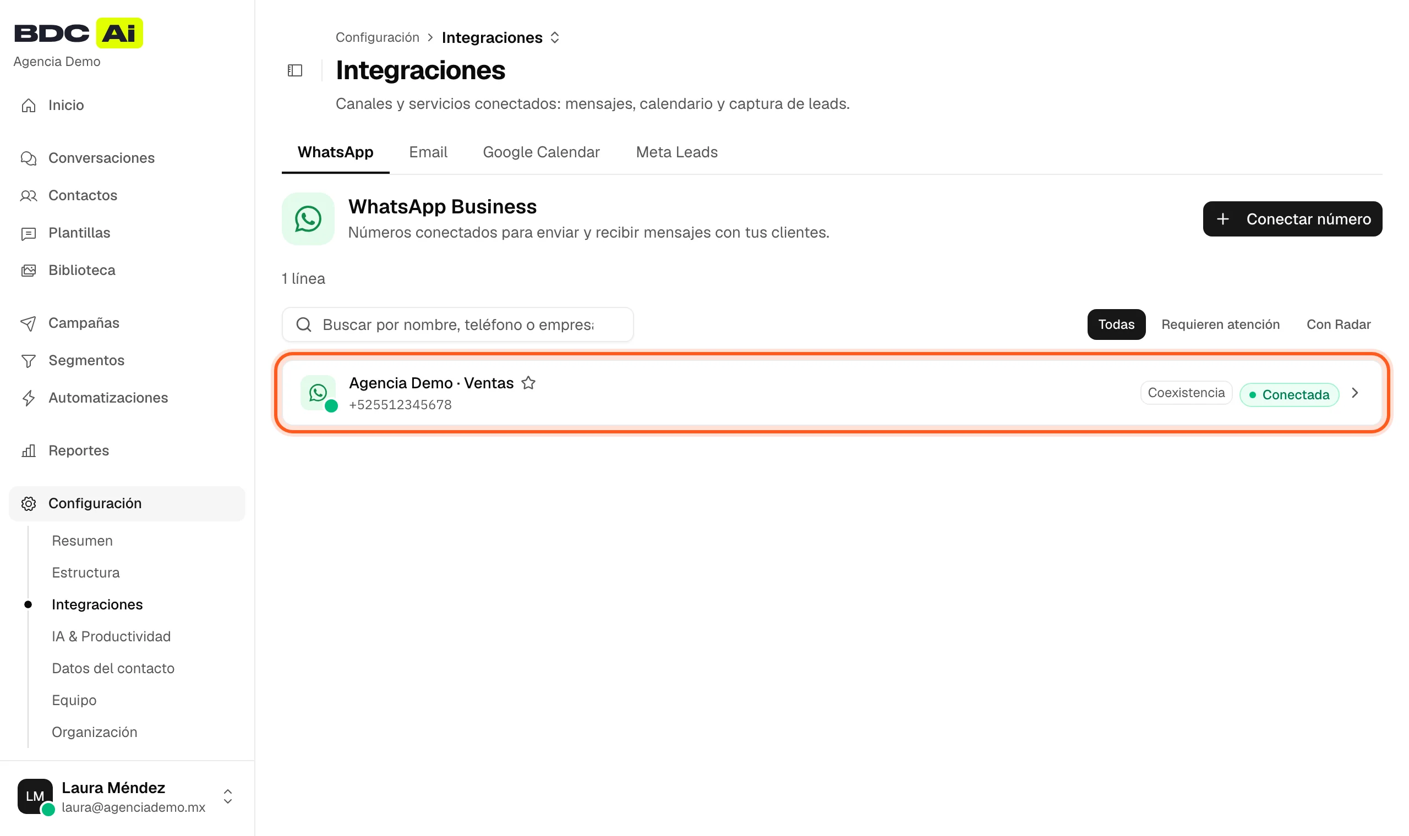
Task: Filter lines Con Radar
Action: click(x=1339, y=324)
